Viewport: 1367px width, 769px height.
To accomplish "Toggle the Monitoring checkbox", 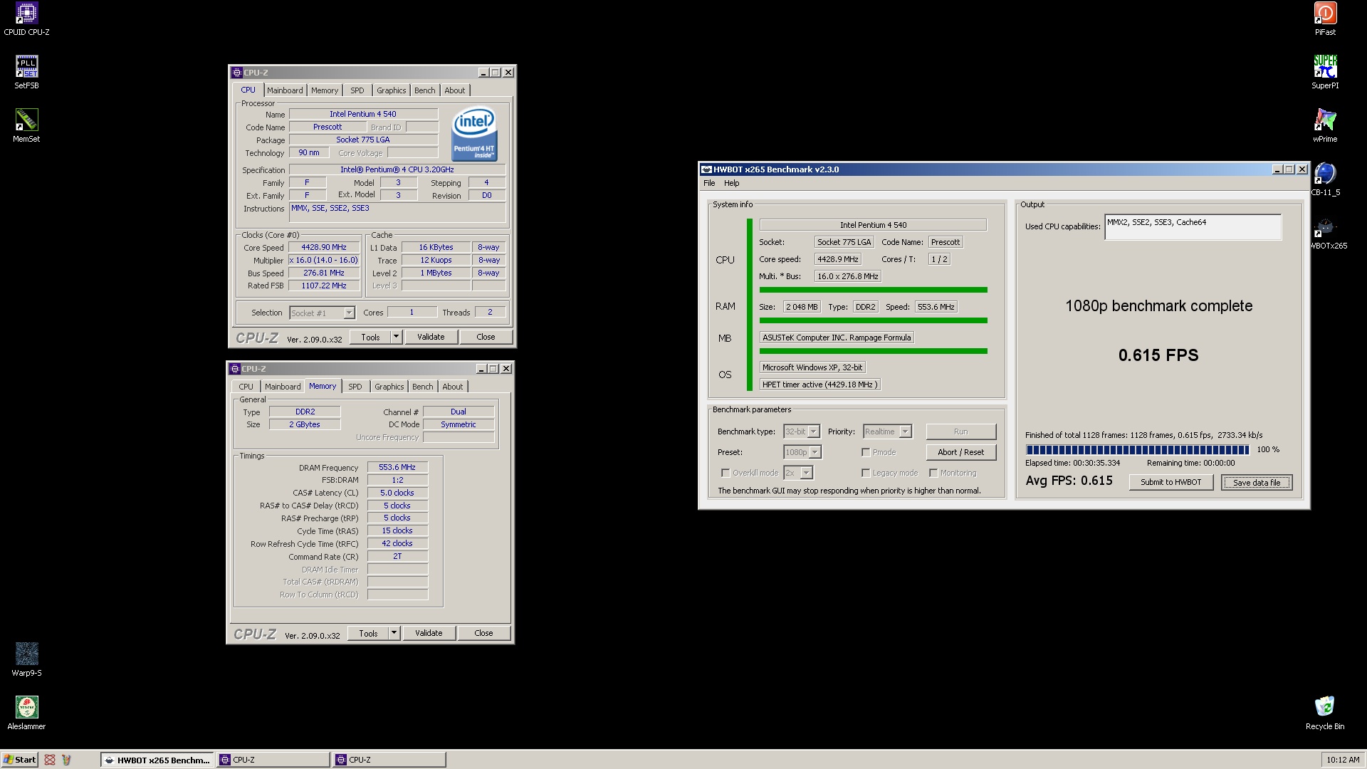I will tap(933, 473).
